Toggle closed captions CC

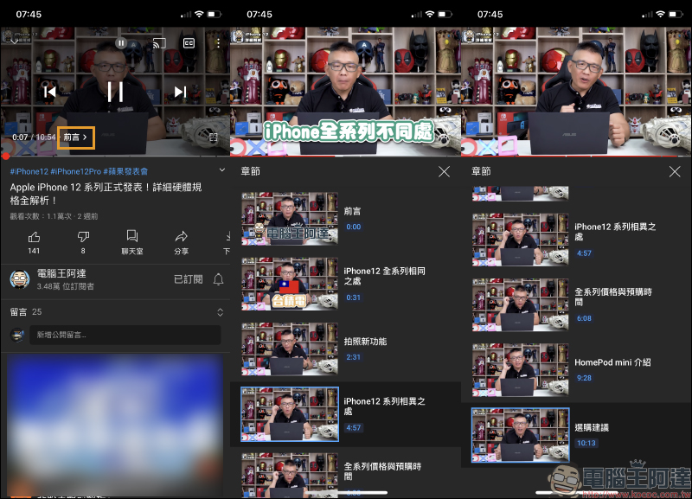tap(189, 42)
